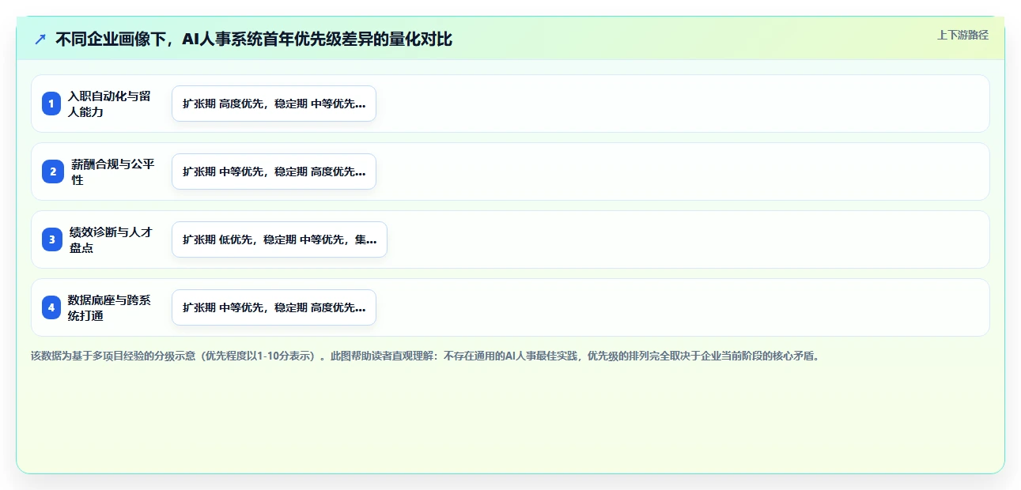Click the number 1 badge
Image resolution: width=1021 pixels, height=490 pixels.
coord(51,104)
